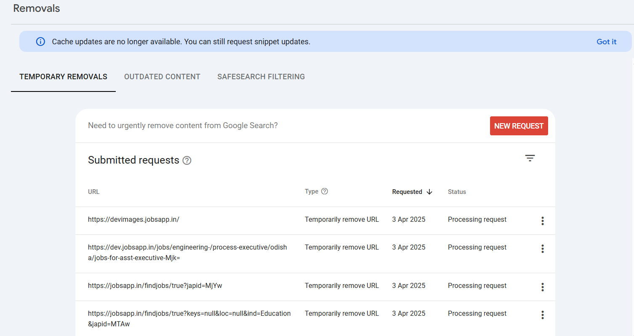Switch to the SafeSearch Filtering tab

[x=261, y=77]
